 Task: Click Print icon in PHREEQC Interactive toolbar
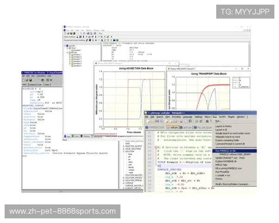[88, 33]
